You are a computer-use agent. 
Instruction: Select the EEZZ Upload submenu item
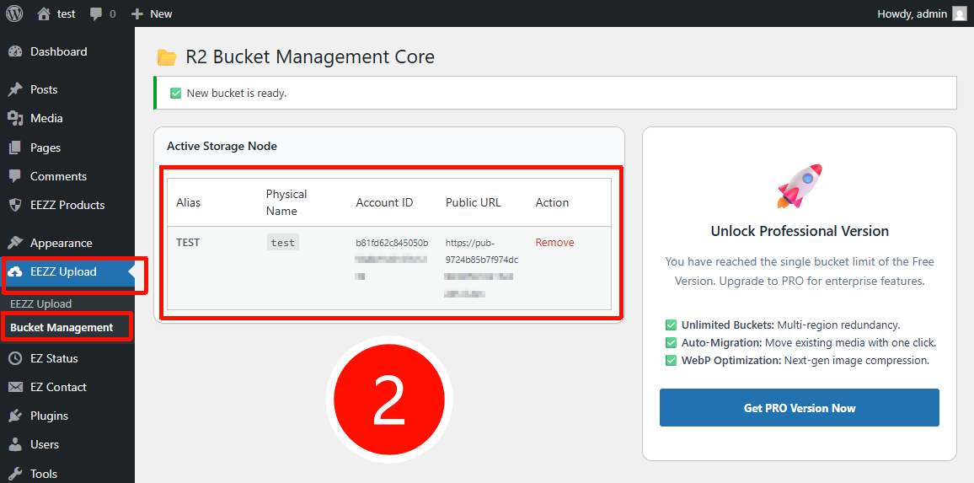tap(40, 303)
